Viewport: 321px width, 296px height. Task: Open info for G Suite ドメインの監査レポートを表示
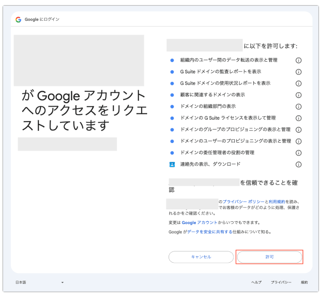(298, 72)
